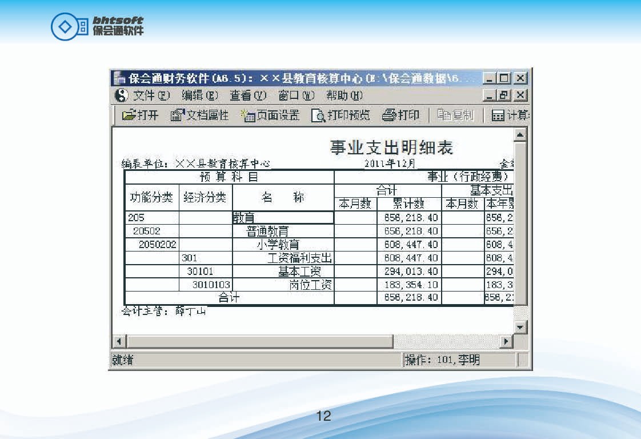The height and width of the screenshot is (439, 641).
Task: Open the Help (帮助) menu
Action: pyautogui.click(x=344, y=95)
